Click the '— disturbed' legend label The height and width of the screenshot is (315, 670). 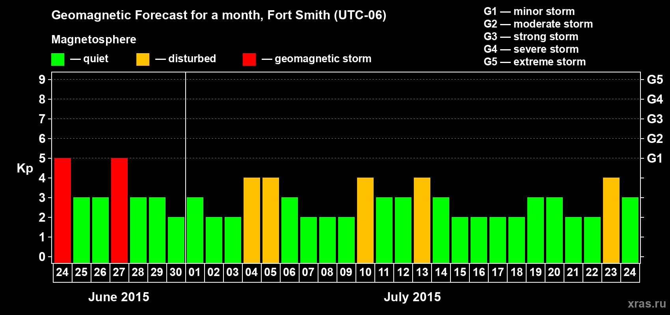tap(186, 59)
